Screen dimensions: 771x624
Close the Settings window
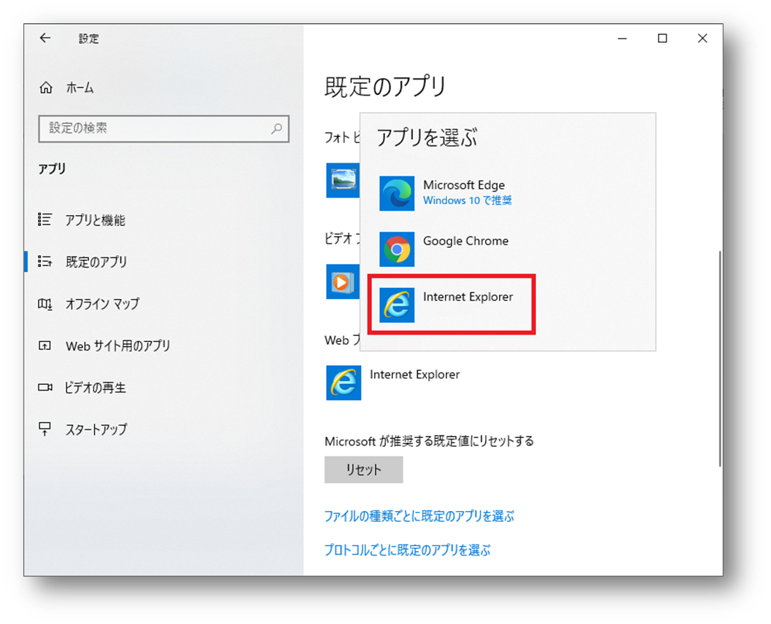(702, 38)
